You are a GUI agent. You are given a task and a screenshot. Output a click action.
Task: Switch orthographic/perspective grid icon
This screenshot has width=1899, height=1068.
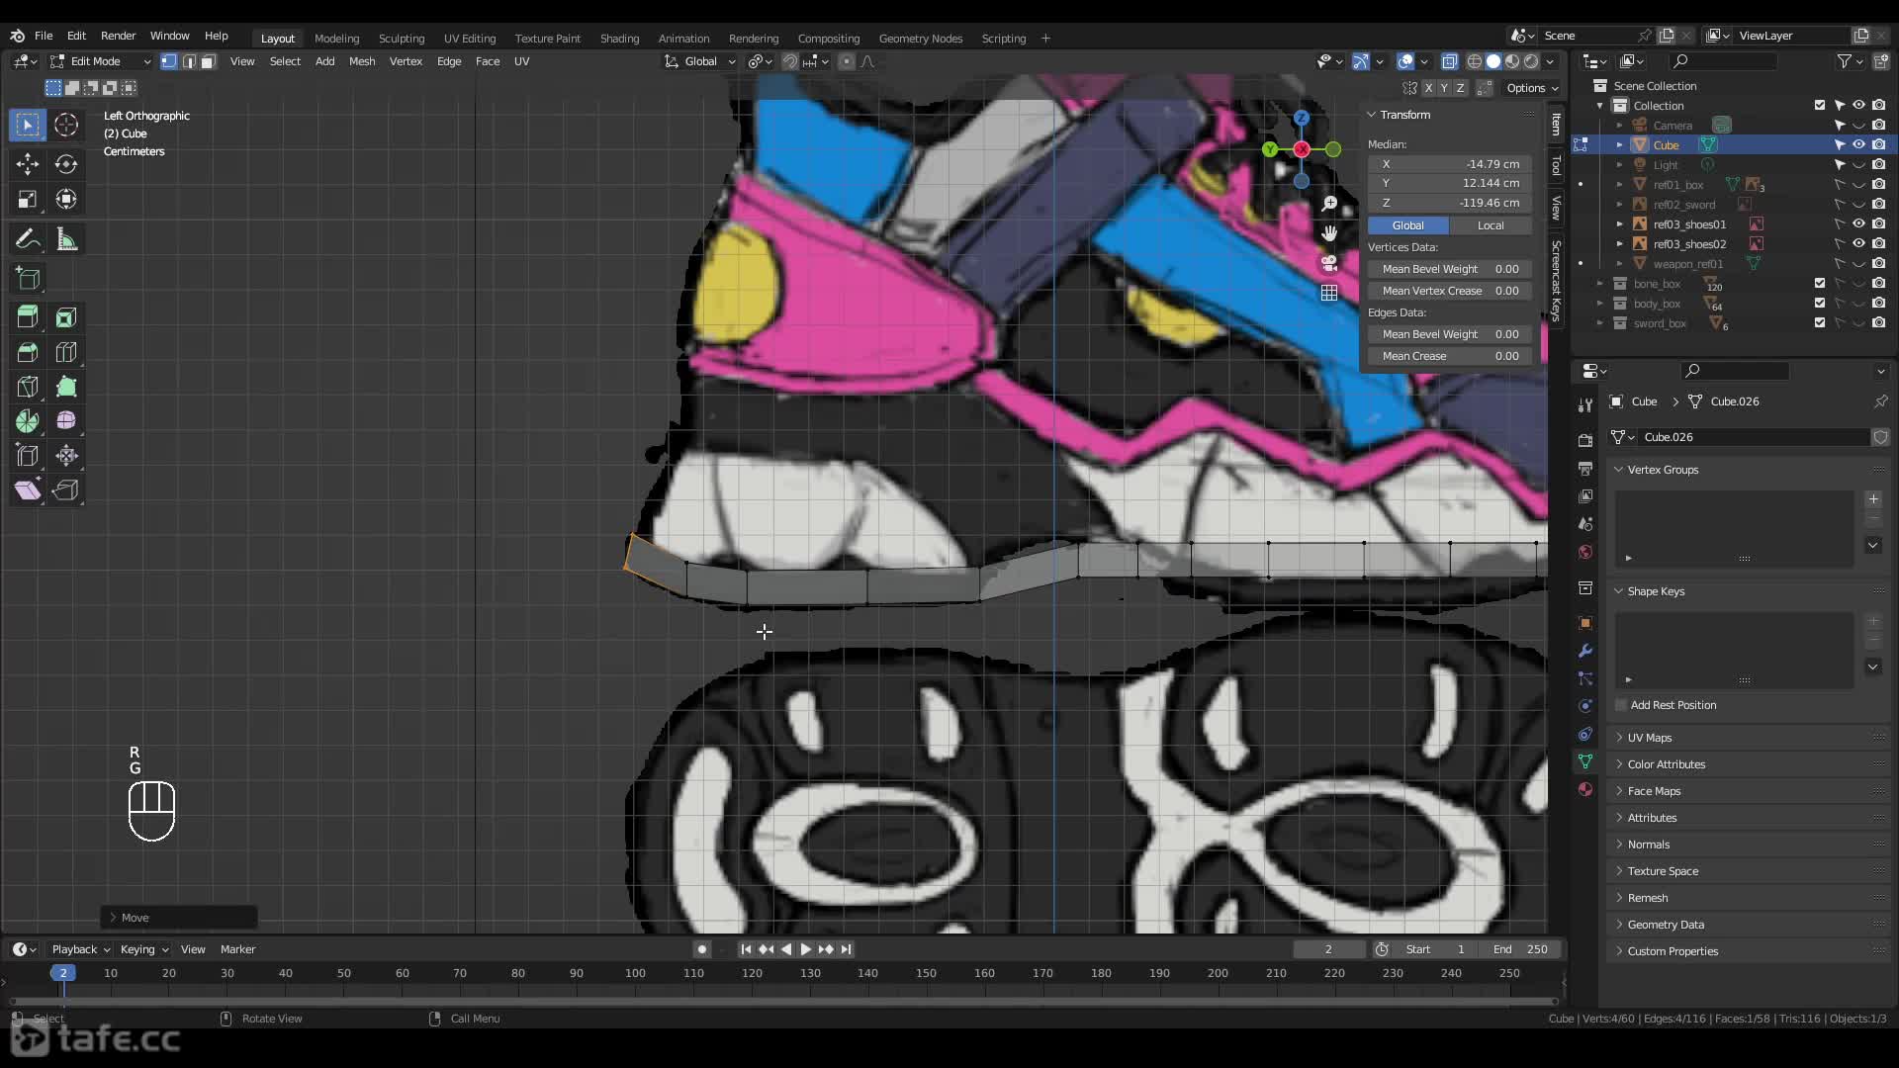click(1329, 293)
